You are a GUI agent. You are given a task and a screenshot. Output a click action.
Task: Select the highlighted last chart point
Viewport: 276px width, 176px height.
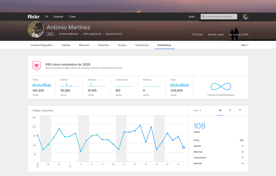183,147
